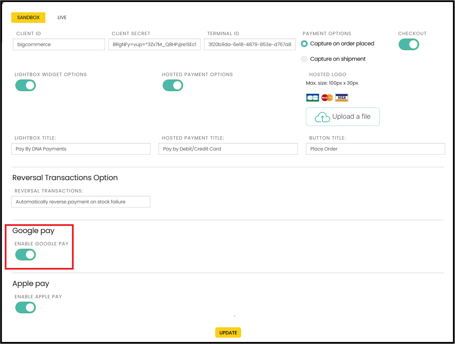Select the Lightbox Title text field
This screenshot has height=344, width=455.
pyautogui.click(x=81, y=149)
